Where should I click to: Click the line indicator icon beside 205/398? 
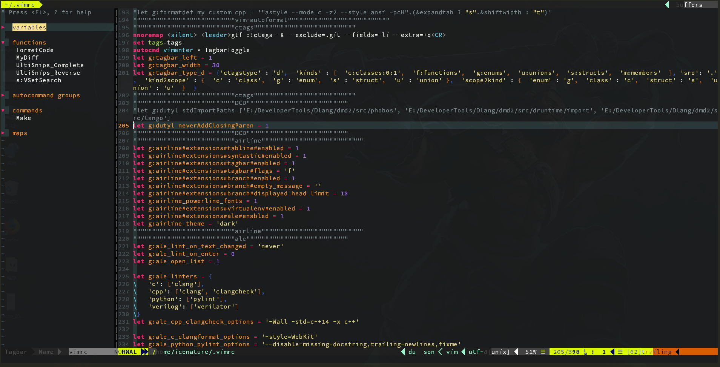coord(585,352)
